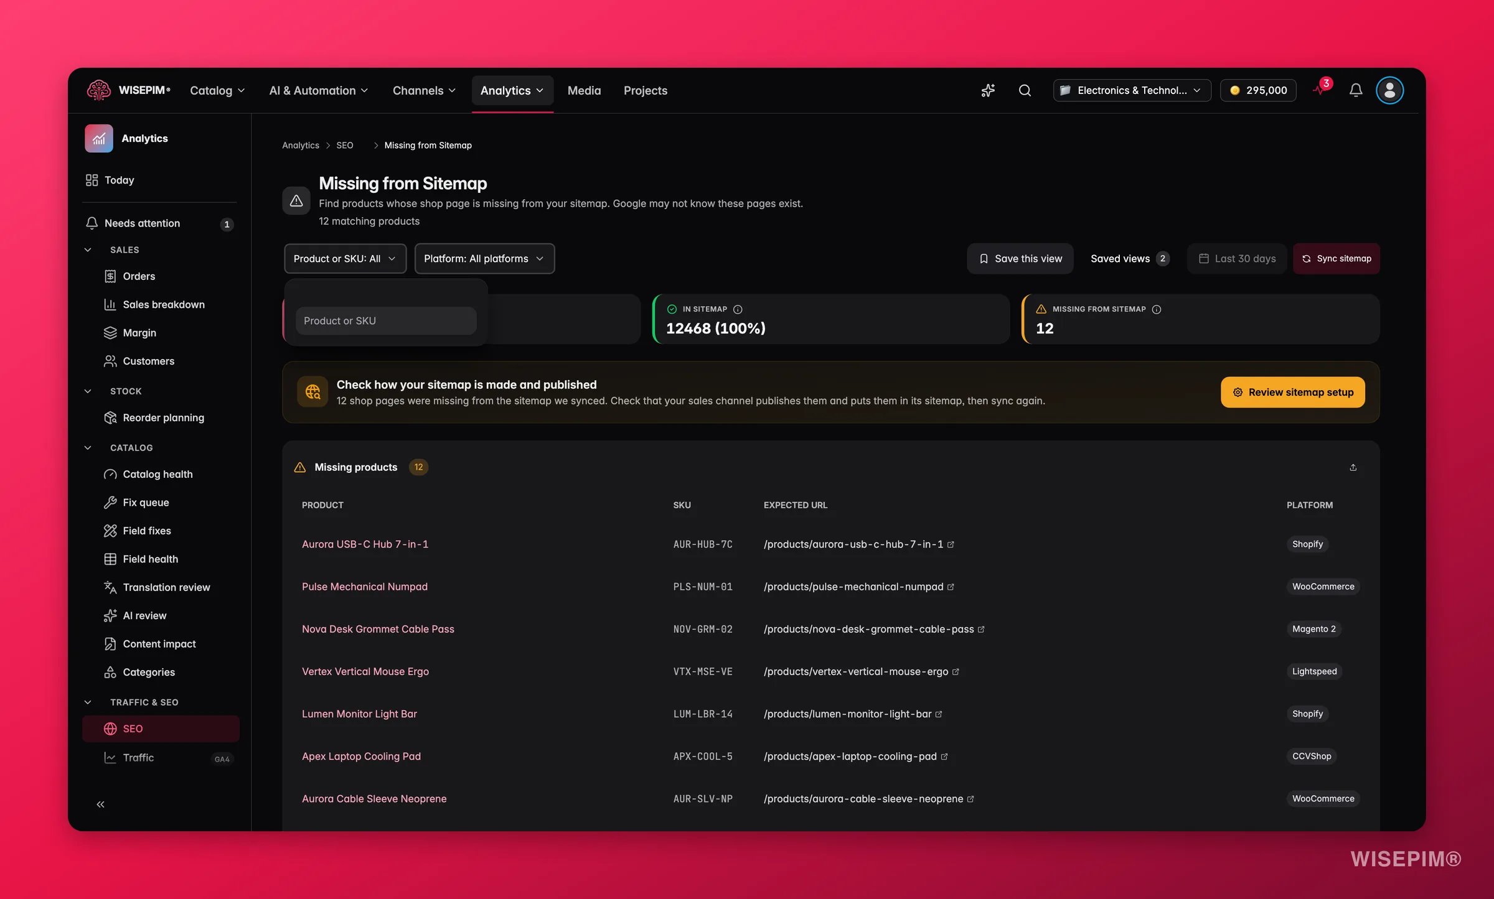The height and width of the screenshot is (899, 1494).
Task: Open the Product or SKU: All filter
Action: (345, 258)
